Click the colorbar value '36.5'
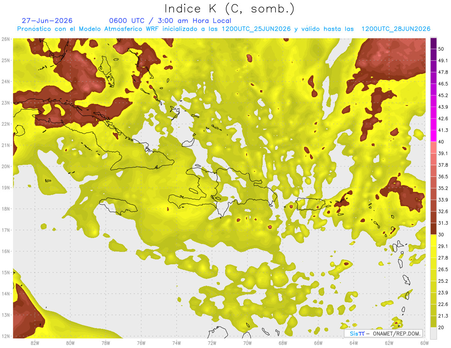This screenshot has width=451, height=348. coord(443,176)
